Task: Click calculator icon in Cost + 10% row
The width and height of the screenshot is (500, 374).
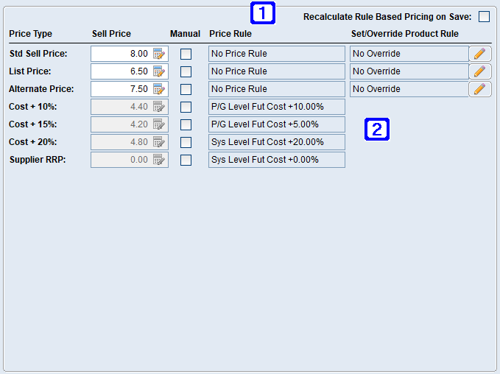Action: coord(160,107)
